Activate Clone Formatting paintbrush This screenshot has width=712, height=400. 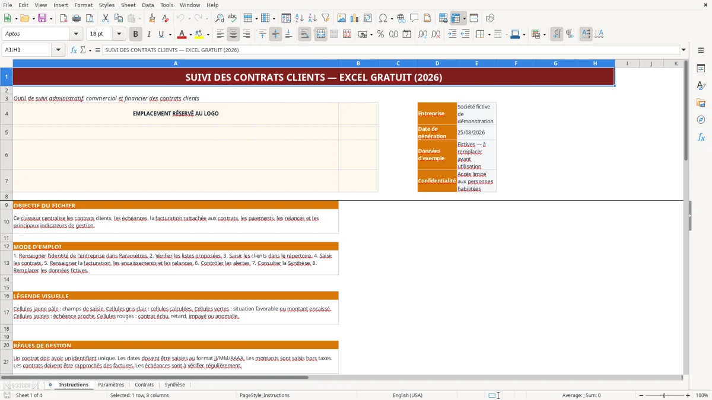coord(152,18)
